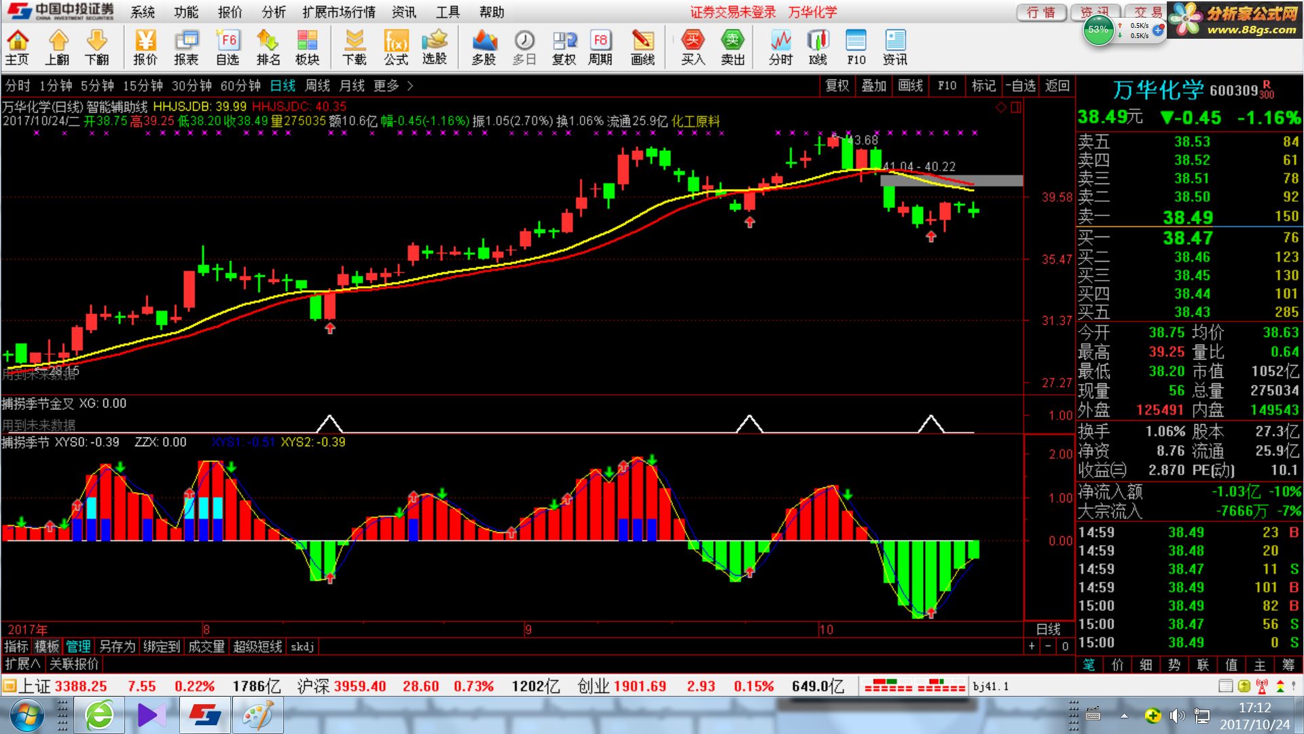Click the 周期 F8 period icon

tap(600, 48)
